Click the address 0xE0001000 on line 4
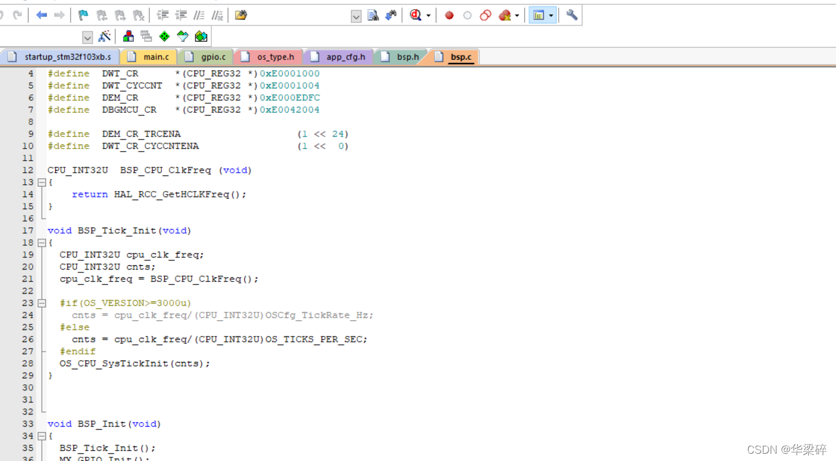The width and height of the screenshot is (836, 461). (x=289, y=74)
